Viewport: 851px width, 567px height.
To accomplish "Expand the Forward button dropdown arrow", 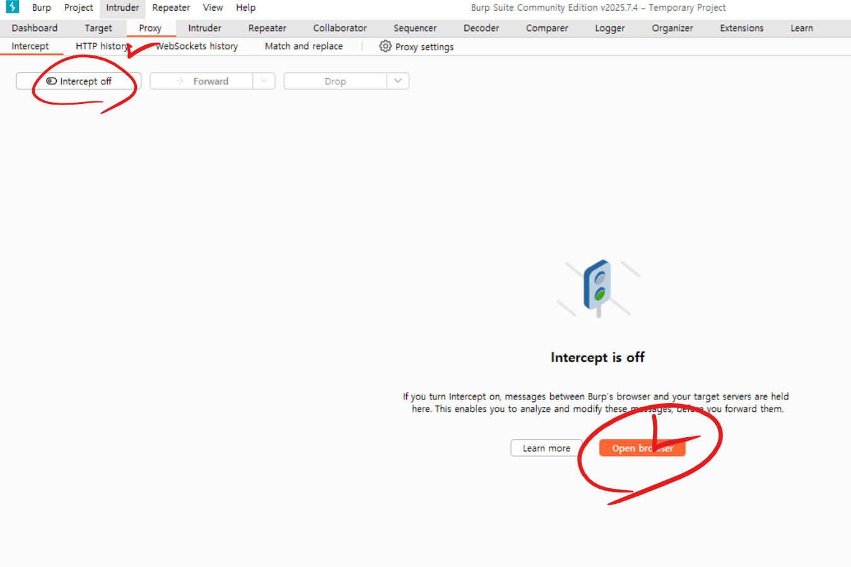I will [264, 81].
